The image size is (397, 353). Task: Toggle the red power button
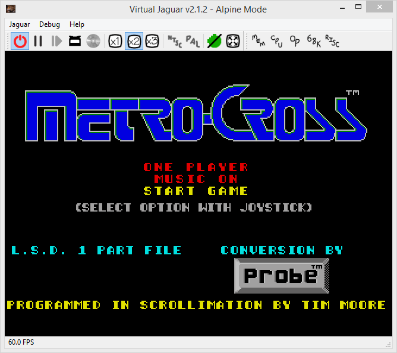[20, 41]
